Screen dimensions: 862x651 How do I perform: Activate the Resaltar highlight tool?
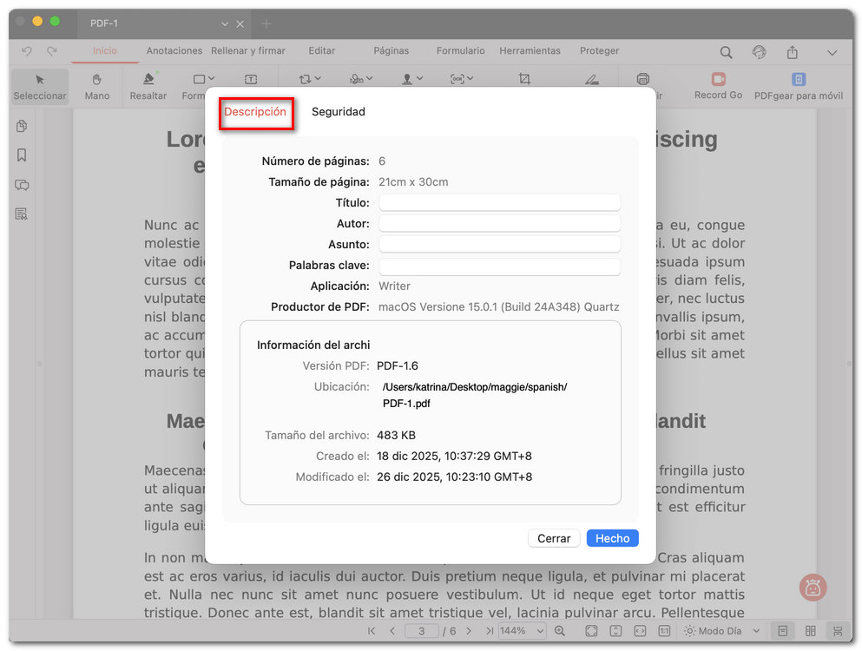[148, 87]
